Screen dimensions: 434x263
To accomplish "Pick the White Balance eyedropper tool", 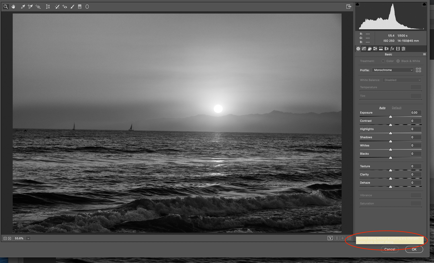I will (23, 7).
